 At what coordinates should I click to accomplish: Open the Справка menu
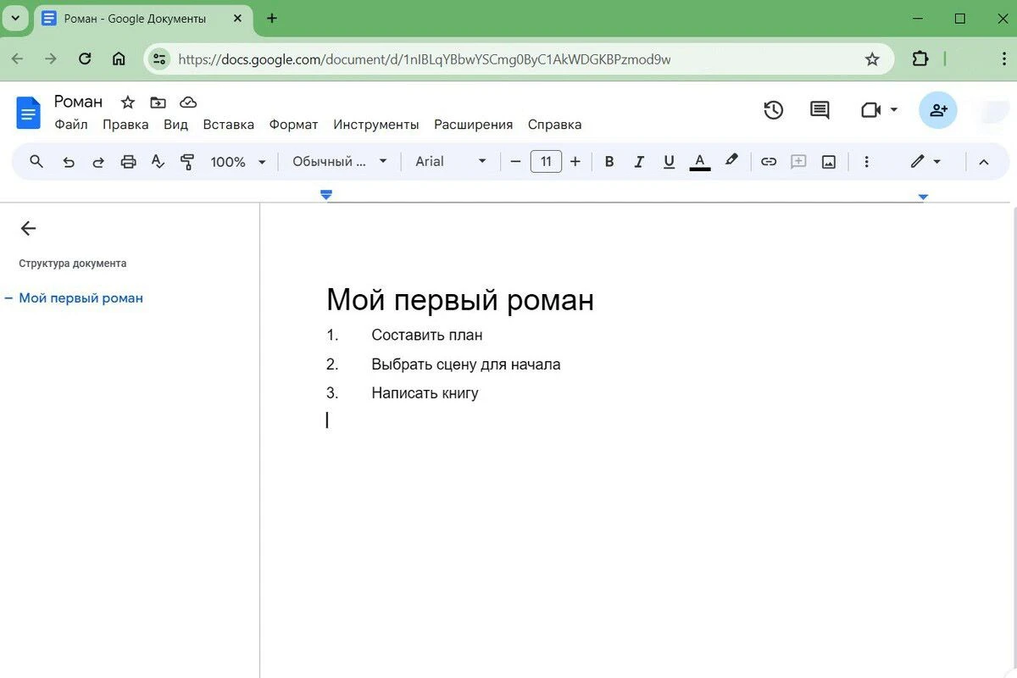click(x=554, y=125)
